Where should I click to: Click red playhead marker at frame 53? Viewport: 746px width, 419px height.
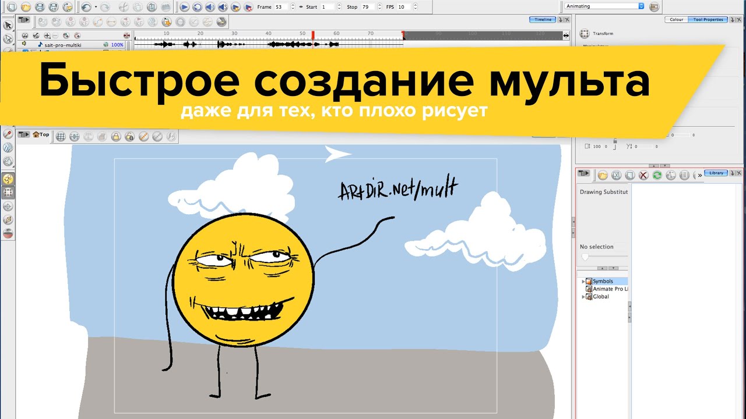tap(313, 35)
